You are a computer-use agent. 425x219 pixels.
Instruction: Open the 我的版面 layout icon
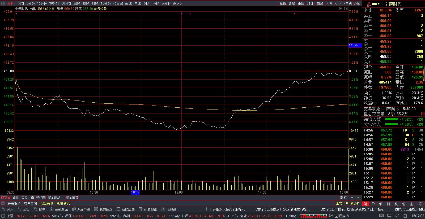[118, 209]
